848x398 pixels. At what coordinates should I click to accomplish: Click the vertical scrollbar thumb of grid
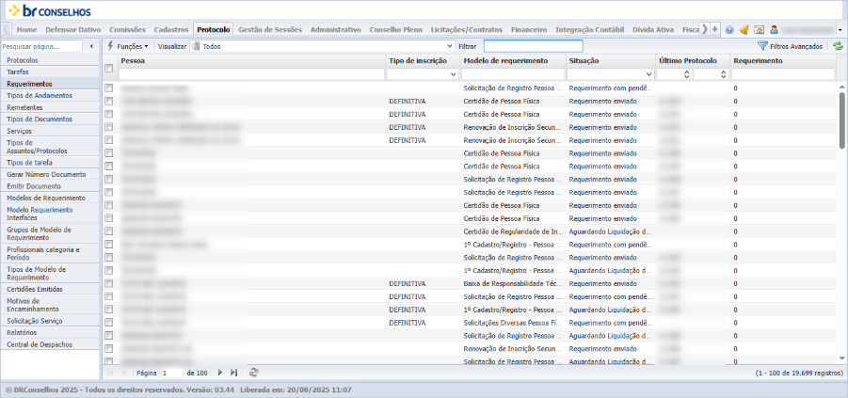(x=842, y=119)
